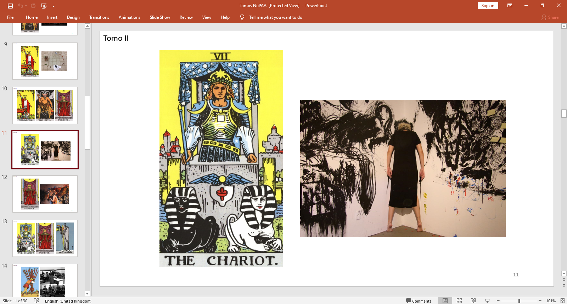
Task: Switch to Reading View
Action: 473,301
